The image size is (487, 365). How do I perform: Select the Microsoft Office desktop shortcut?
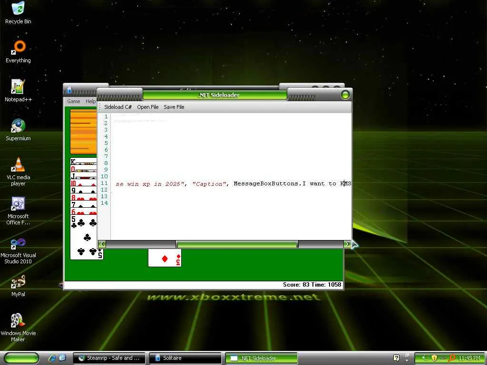(x=18, y=211)
